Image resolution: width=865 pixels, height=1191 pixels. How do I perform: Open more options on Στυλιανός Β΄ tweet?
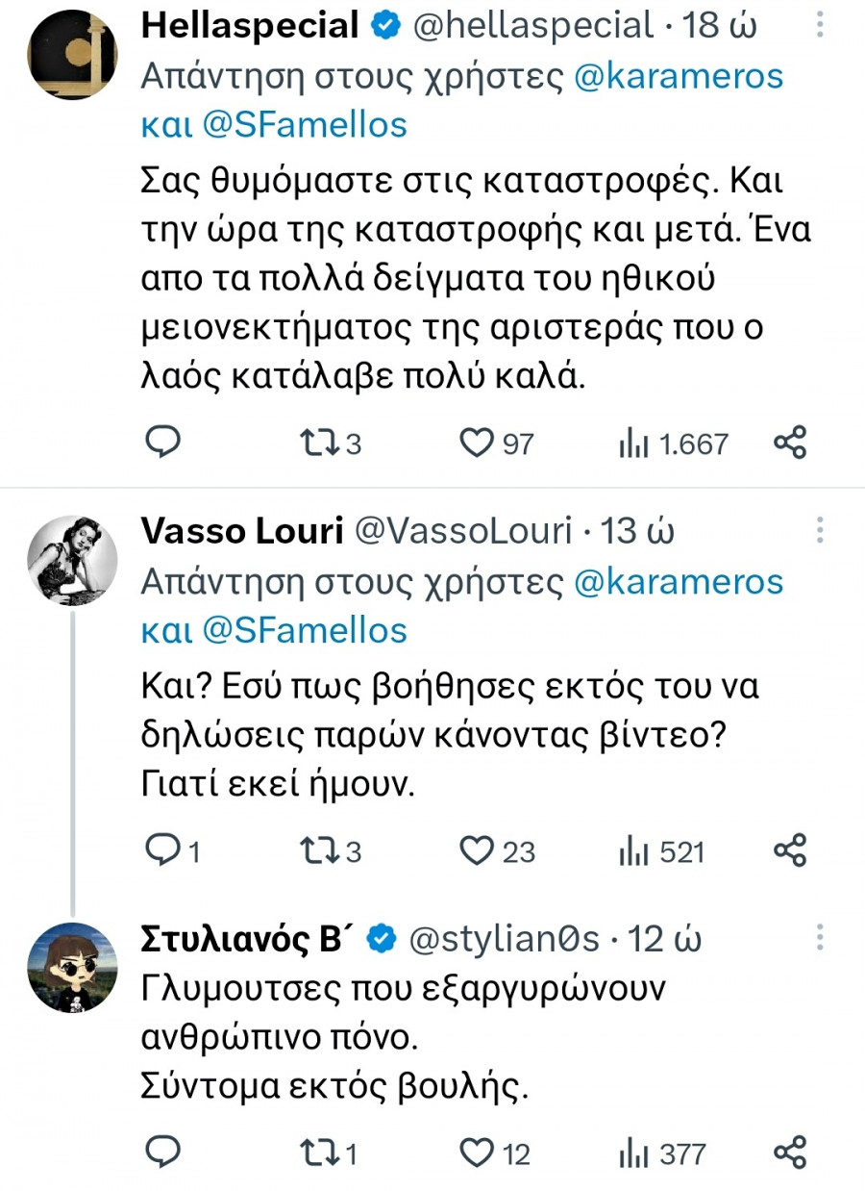pyautogui.click(x=820, y=937)
